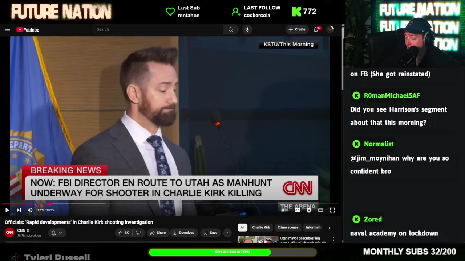
Task: Open the YouTube hamburger guide menu
Action: [x=8, y=29]
